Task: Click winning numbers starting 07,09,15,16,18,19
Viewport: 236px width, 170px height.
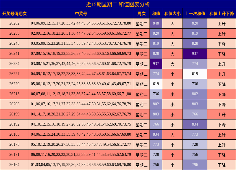Action: 81,54
